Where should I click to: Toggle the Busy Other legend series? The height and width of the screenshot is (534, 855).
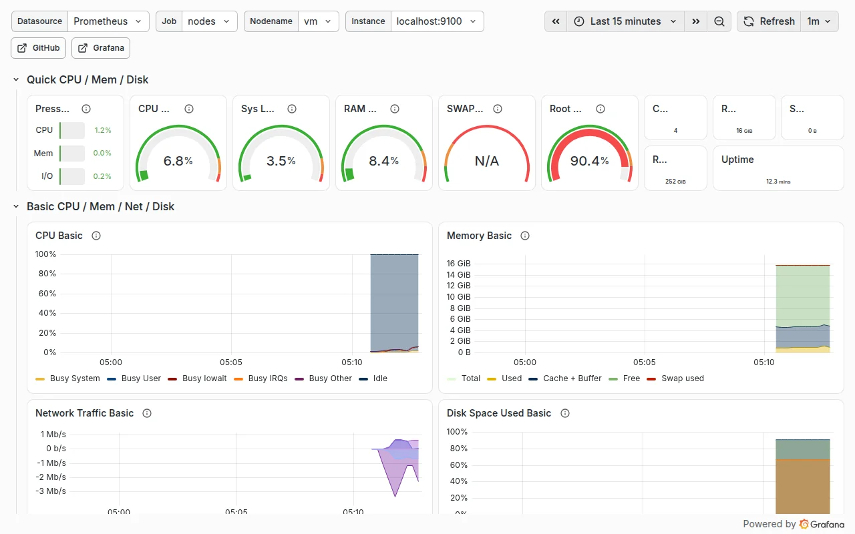click(331, 378)
